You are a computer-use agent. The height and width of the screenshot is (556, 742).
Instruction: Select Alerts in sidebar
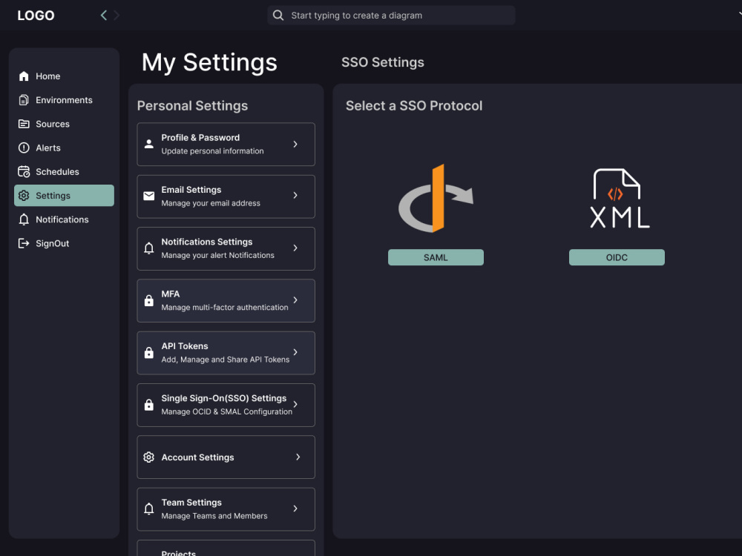coord(64,148)
